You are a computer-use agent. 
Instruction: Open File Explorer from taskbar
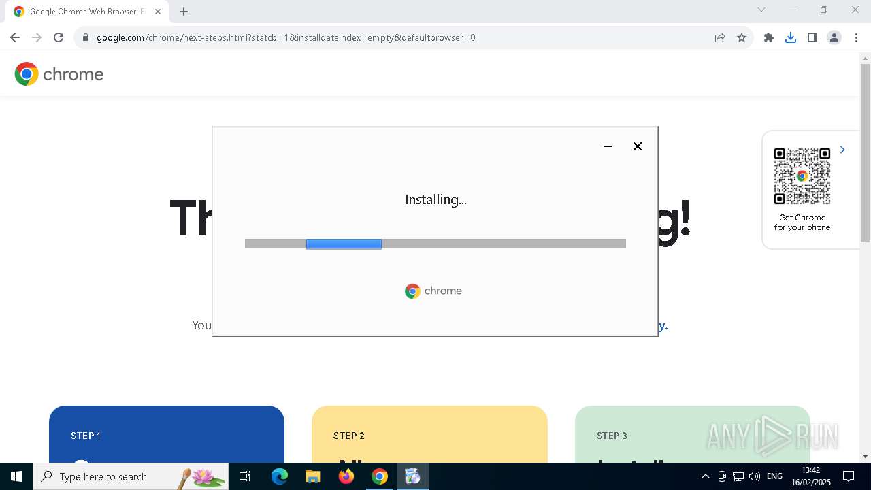point(312,476)
